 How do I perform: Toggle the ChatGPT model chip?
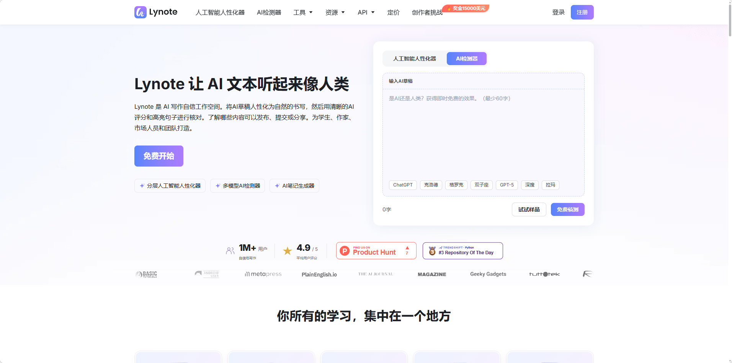403,185
